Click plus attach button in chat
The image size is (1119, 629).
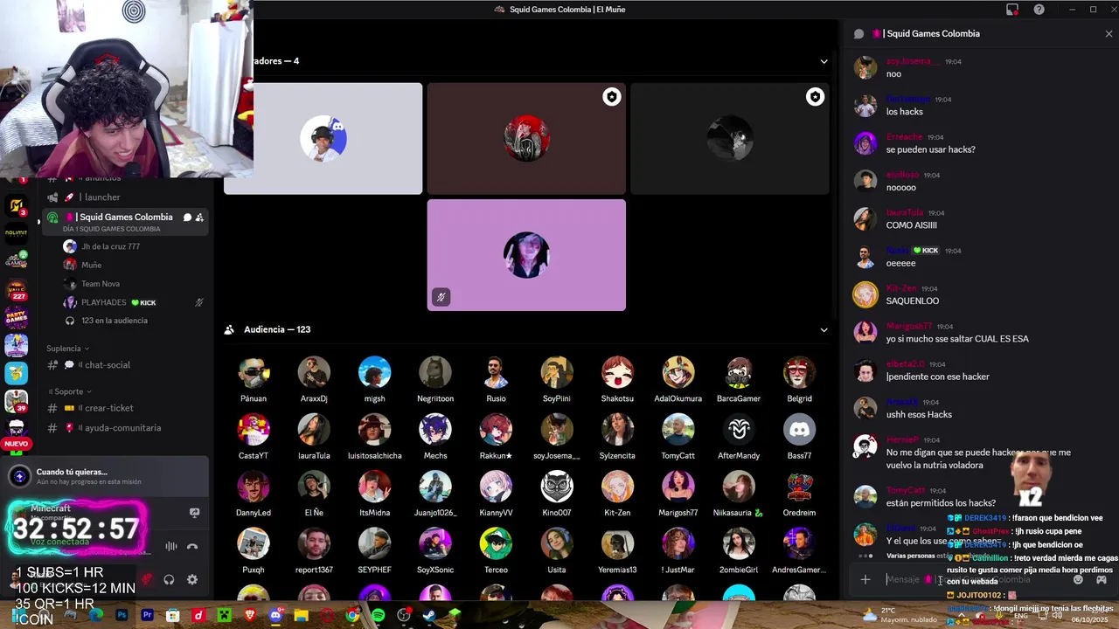865,579
